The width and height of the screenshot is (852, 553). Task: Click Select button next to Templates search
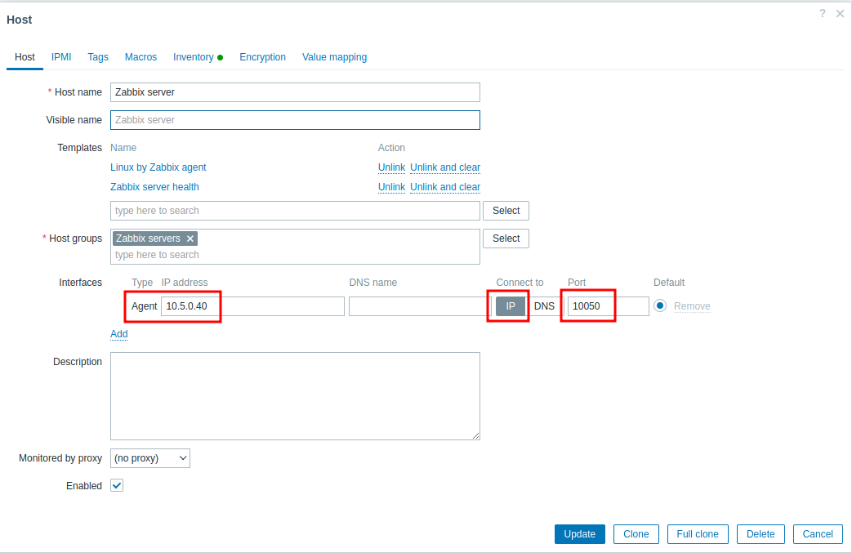[506, 211]
